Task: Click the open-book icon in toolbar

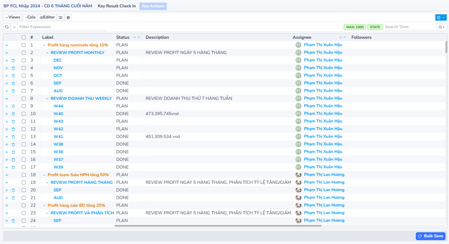Action: coord(61,18)
